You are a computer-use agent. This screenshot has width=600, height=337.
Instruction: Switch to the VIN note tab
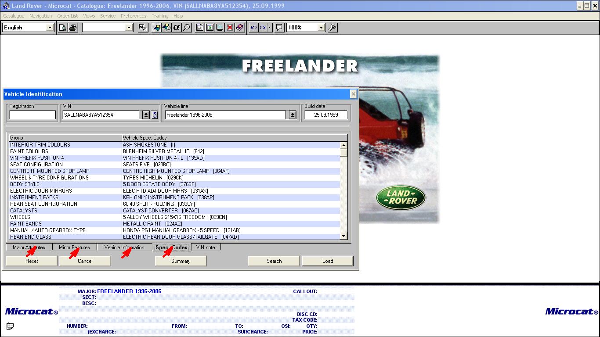coord(206,247)
